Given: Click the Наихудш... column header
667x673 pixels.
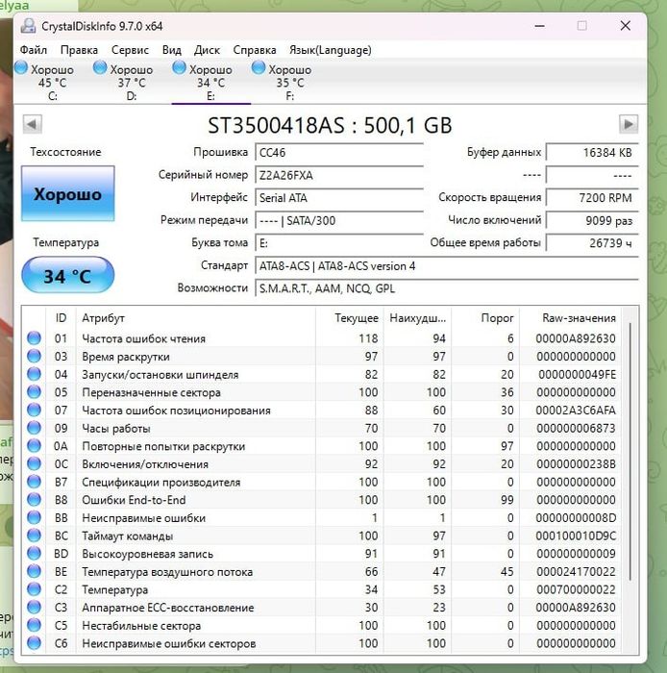Looking at the screenshot, I should 417,318.
